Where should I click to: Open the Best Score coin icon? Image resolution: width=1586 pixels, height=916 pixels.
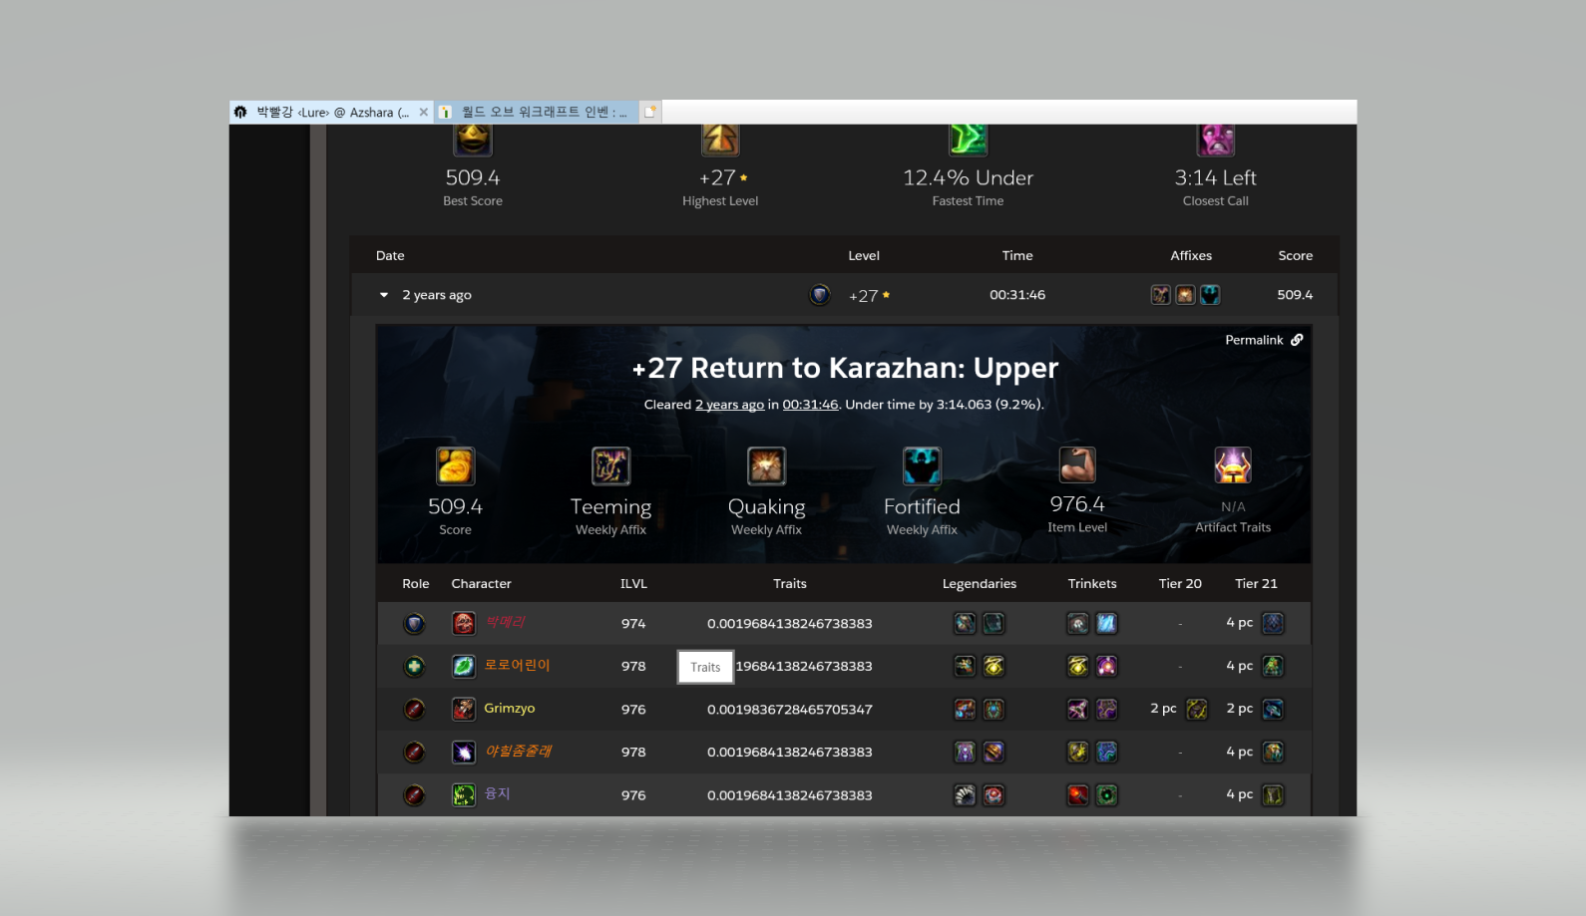[473, 140]
